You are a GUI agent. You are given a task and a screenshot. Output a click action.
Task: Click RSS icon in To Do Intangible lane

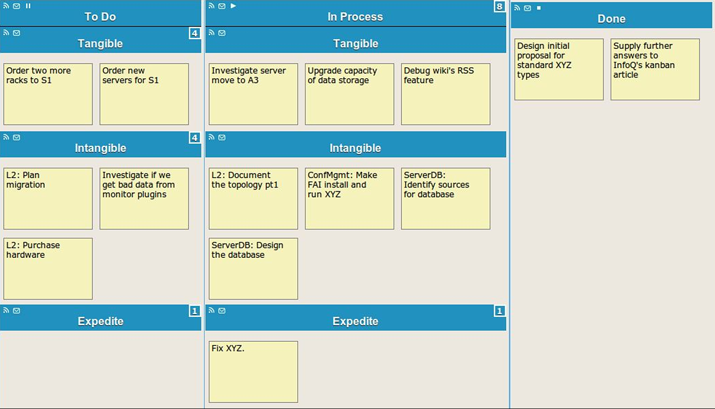pos(6,138)
